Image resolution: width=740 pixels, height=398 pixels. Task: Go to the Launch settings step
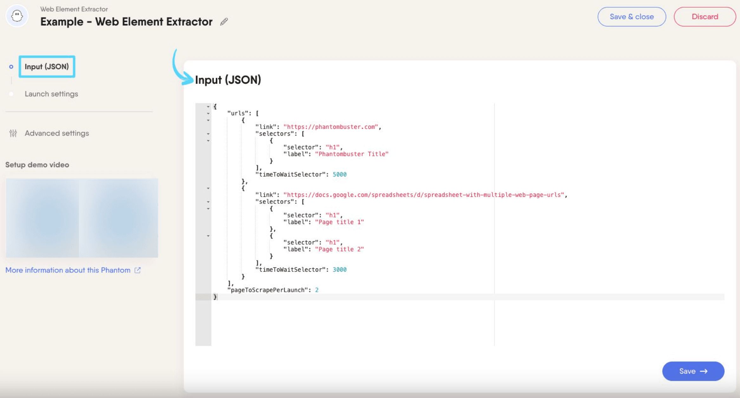(x=51, y=94)
